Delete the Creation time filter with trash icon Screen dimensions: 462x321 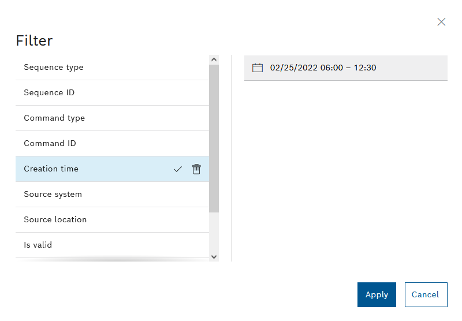196,169
